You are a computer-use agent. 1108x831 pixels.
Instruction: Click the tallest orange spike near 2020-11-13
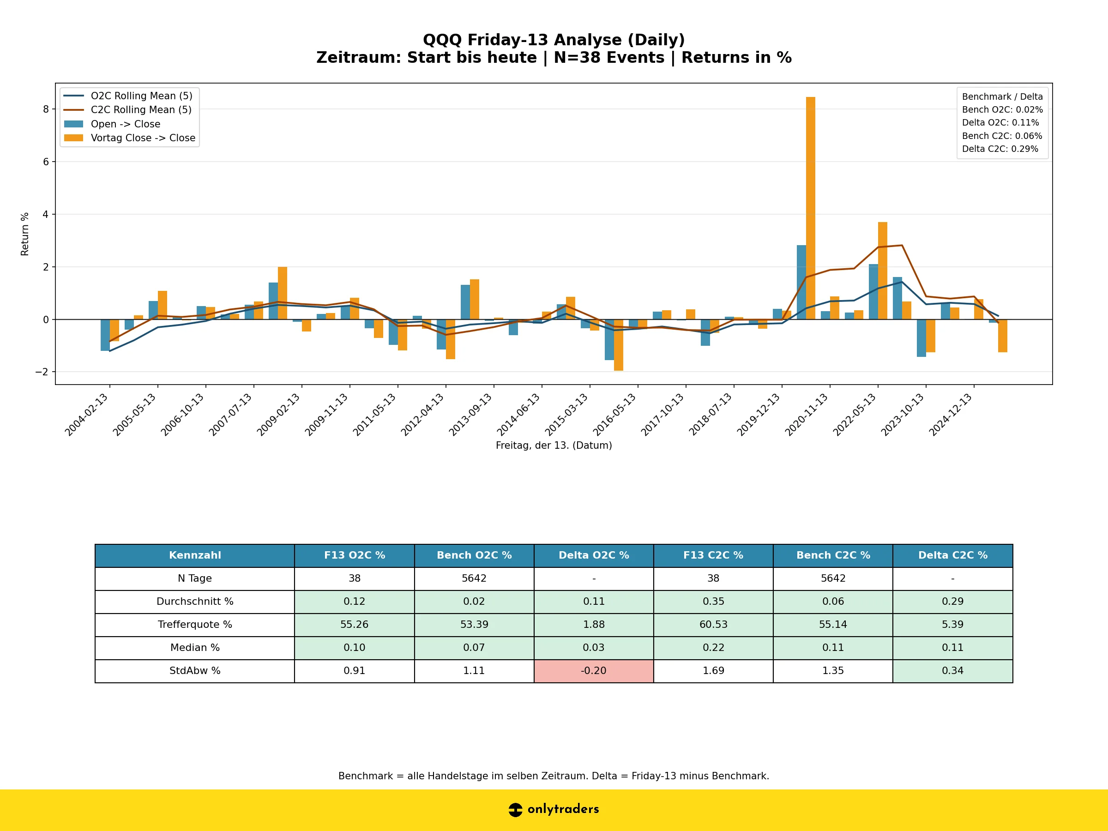point(811,200)
